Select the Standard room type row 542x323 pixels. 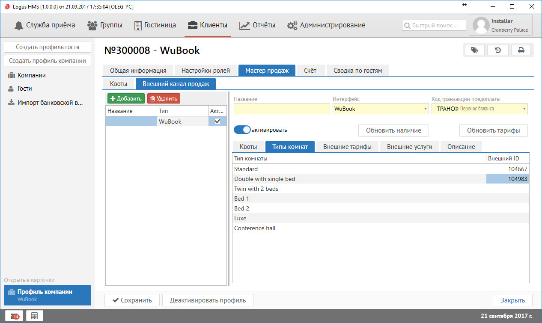click(x=381, y=169)
